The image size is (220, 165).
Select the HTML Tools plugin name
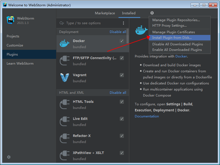pyautogui.click(x=83, y=101)
